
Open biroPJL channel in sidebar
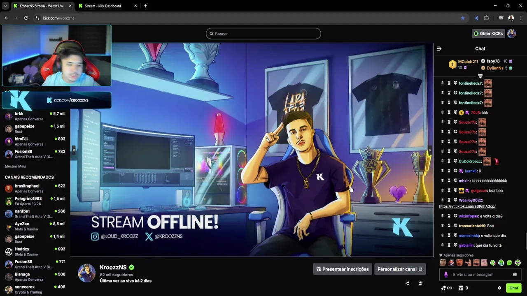(35, 141)
